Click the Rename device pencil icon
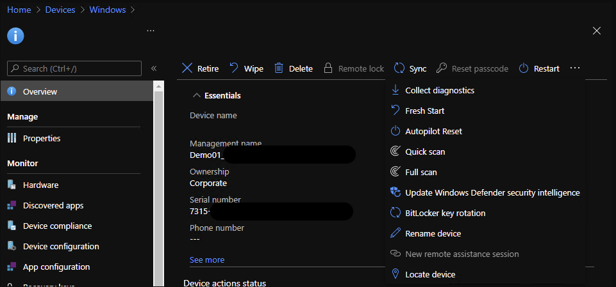Viewport: 616px width, 287px height. click(395, 233)
